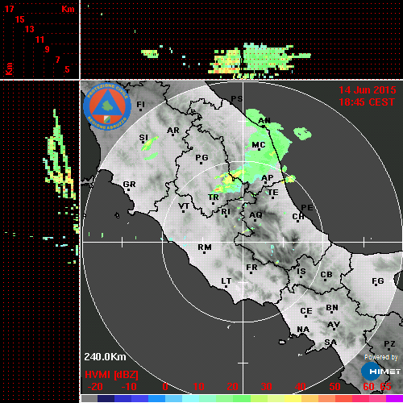The image size is (403, 403).
Task: Click the "13" height axis label
Action: click(30, 29)
